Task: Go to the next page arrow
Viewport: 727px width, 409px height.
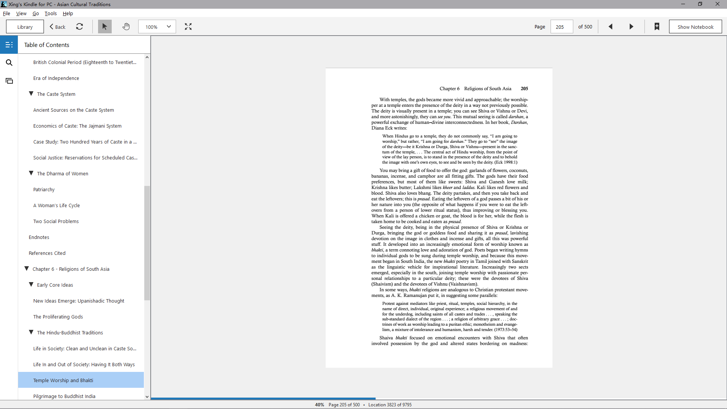Action: (631, 27)
